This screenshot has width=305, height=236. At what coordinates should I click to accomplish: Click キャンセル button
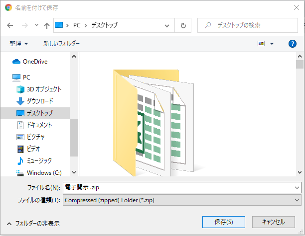coord(274,222)
